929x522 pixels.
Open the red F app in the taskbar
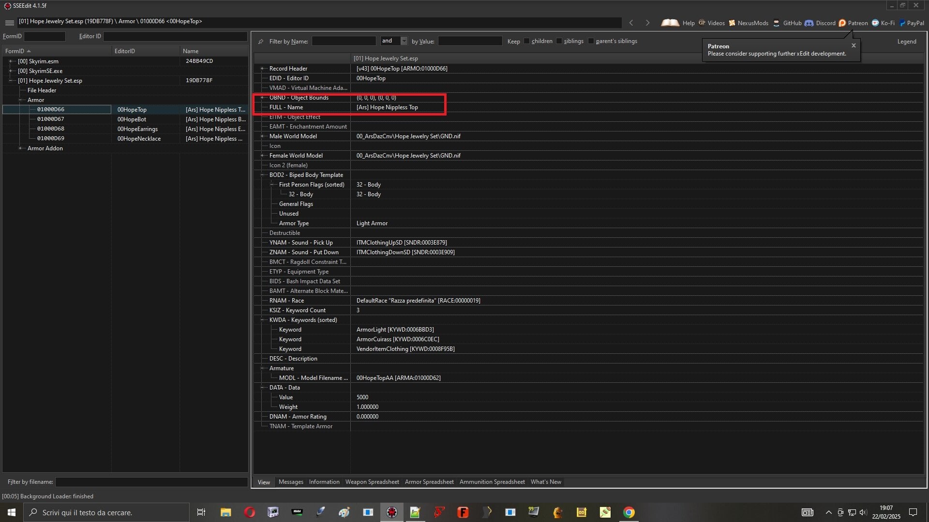(463, 512)
